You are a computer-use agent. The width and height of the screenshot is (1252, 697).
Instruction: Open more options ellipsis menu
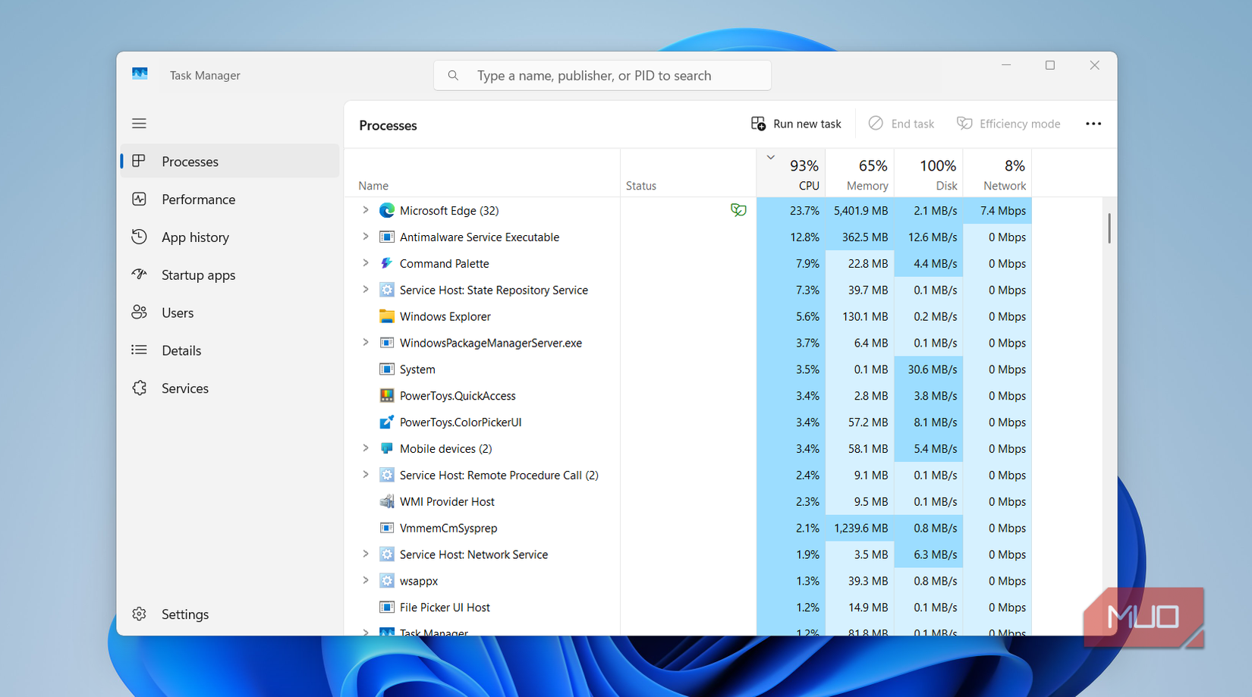tap(1093, 124)
